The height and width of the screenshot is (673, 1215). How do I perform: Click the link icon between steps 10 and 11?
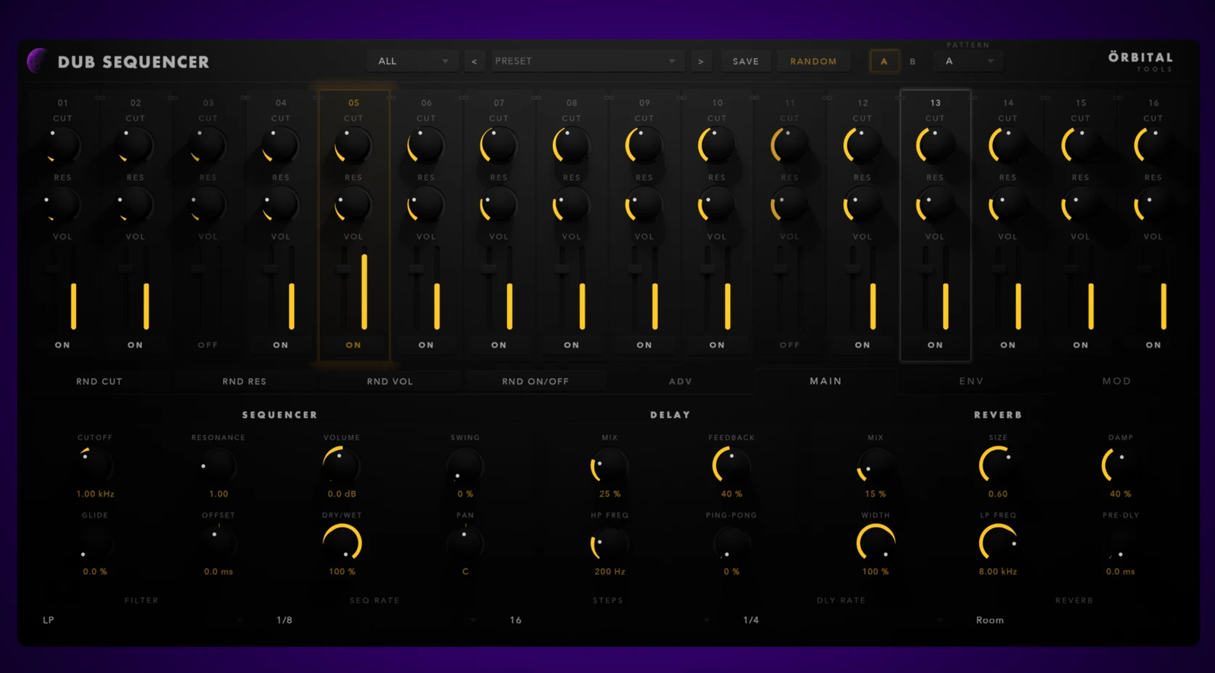pos(754,98)
